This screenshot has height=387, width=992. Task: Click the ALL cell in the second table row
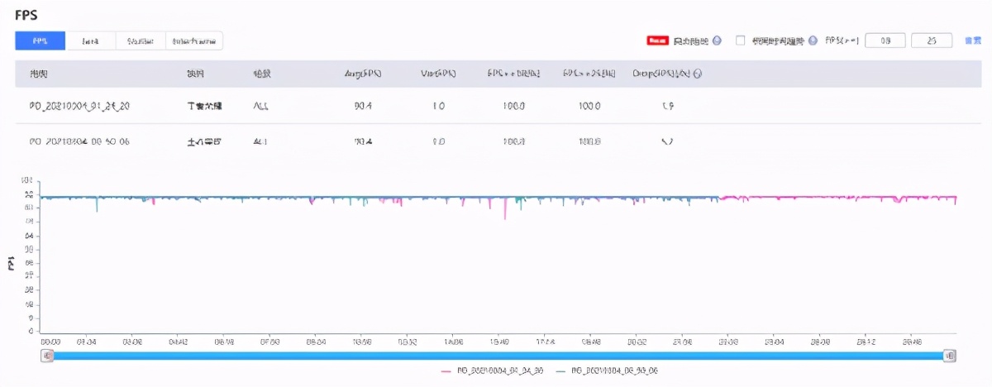[260, 141]
